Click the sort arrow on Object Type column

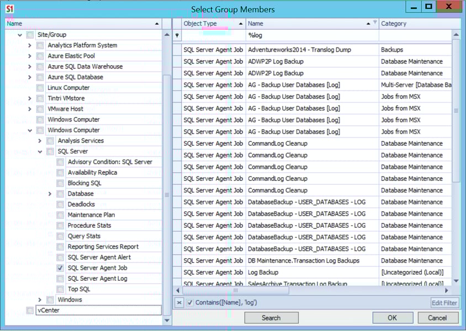[240, 23]
